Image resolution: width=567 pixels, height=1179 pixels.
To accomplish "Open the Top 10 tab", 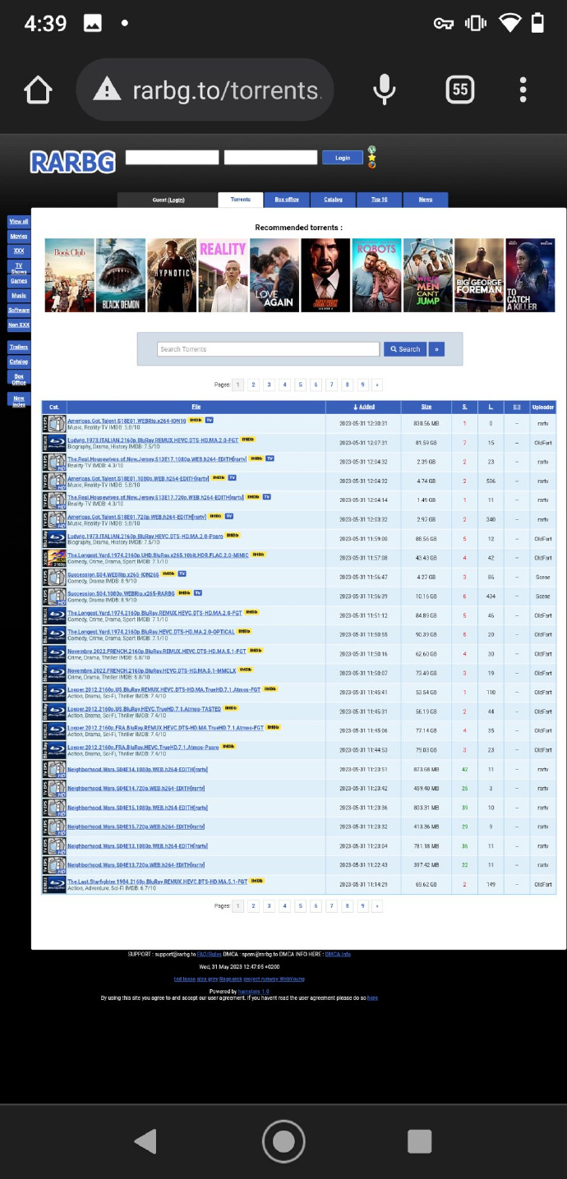I will [380, 200].
